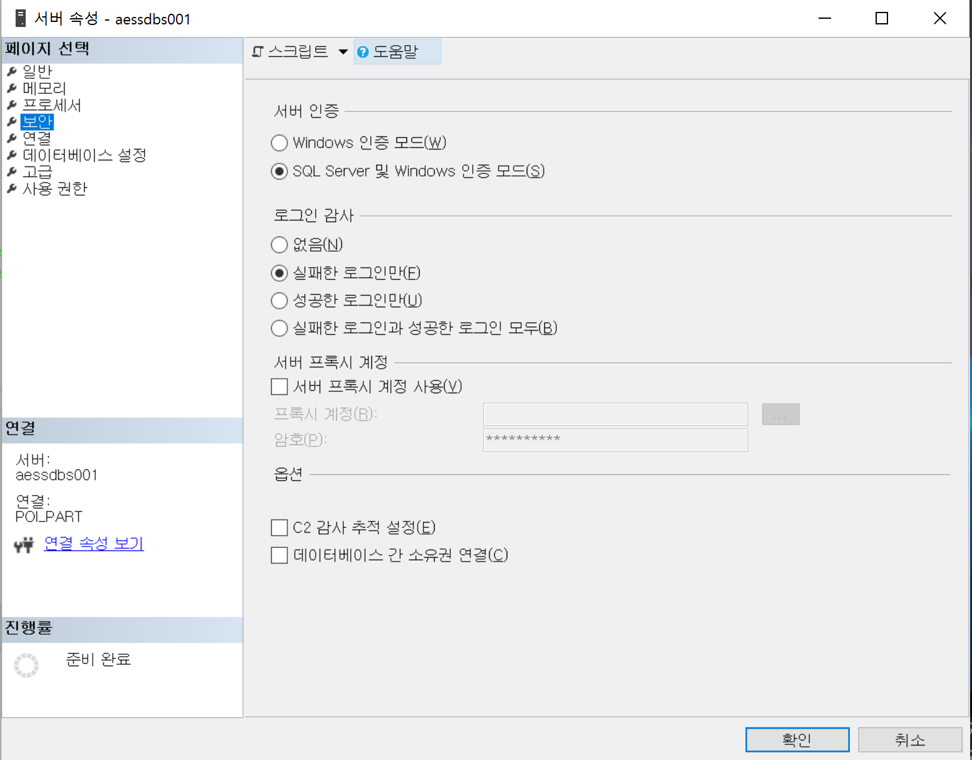
Task: Minimize the 서버 속성 window
Action: (x=825, y=18)
